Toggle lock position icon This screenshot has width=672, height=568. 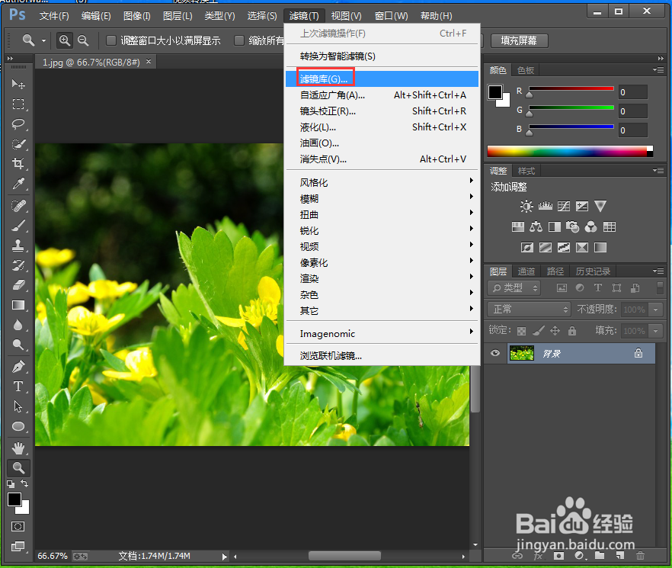pos(555,330)
